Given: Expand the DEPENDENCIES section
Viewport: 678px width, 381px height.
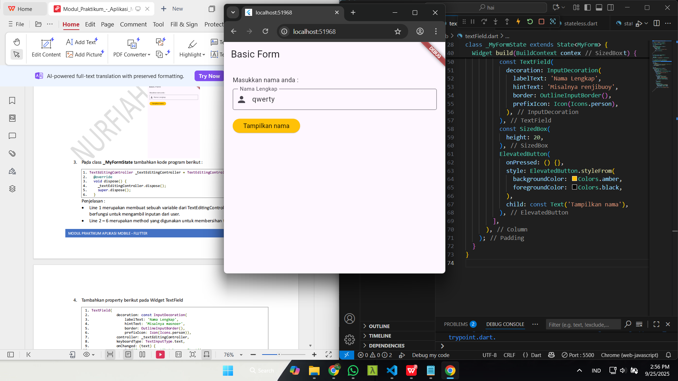Looking at the screenshot, I should [x=387, y=346].
